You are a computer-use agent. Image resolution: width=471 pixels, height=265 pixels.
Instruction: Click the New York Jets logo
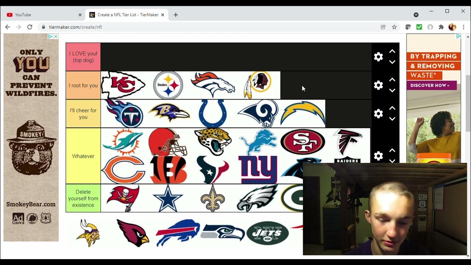[268, 233]
